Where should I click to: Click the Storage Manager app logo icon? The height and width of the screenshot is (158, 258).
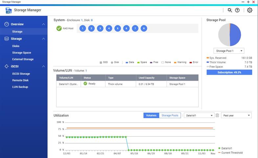pyautogui.click(x=9, y=10)
